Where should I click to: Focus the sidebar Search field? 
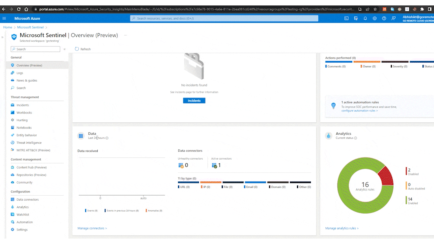click(x=36, y=49)
